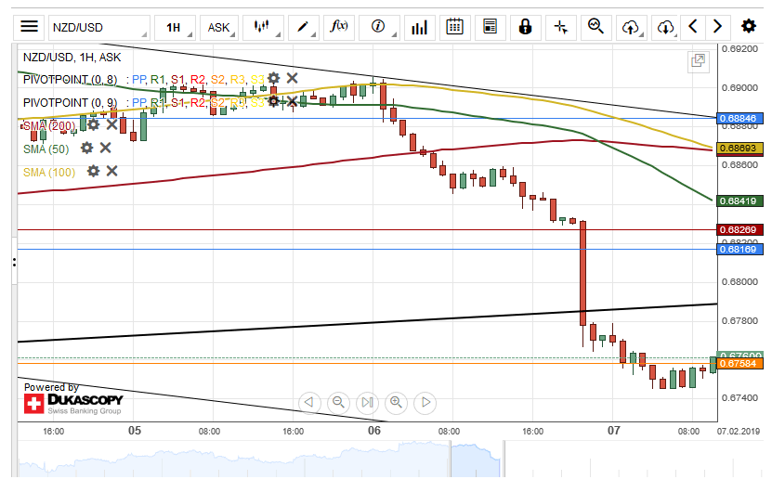Pop out chart in new window

(x=699, y=61)
